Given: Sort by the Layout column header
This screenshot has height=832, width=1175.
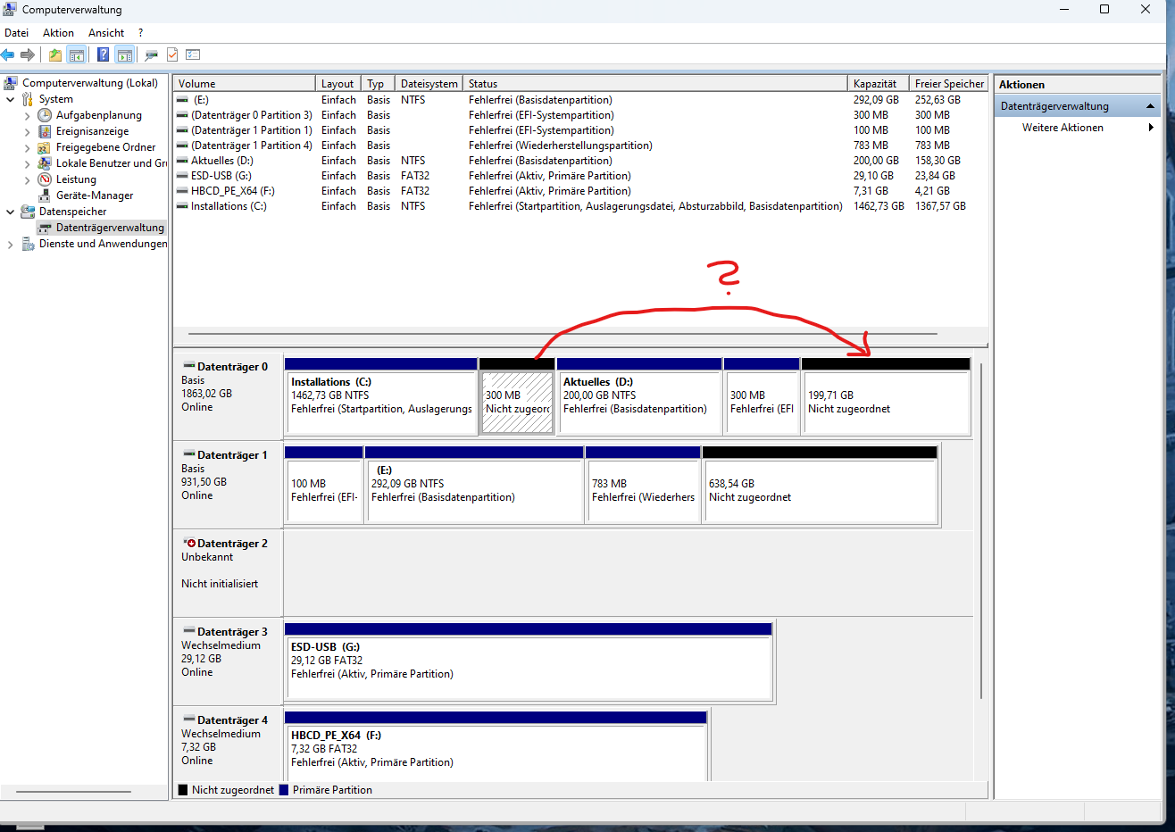Looking at the screenshot, I should (x=338, y=84).
